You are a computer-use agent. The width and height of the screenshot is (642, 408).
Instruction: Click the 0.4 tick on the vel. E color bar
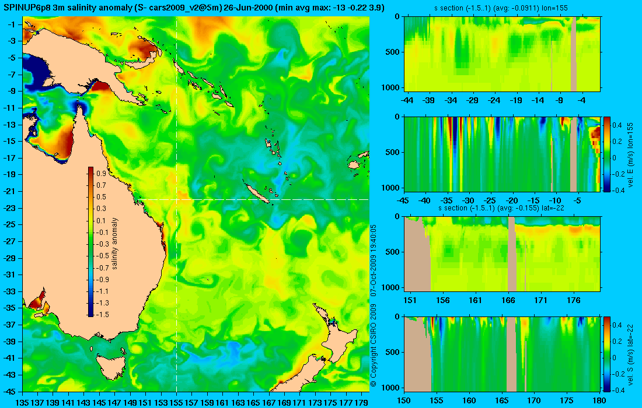[x=617, y=125]
